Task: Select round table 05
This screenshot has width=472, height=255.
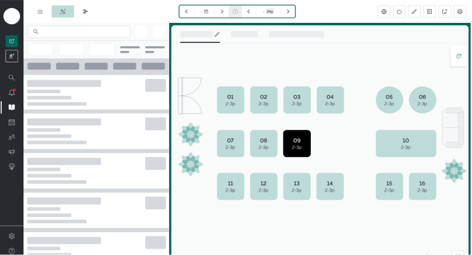Action: 389,100
